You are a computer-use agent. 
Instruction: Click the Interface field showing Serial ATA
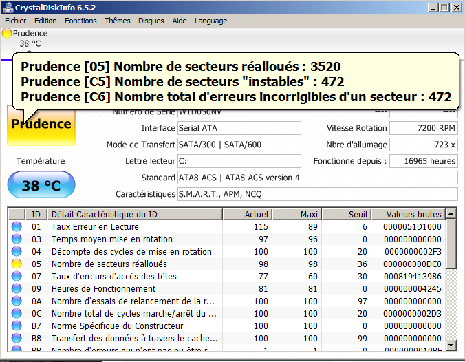click(239, 128)
